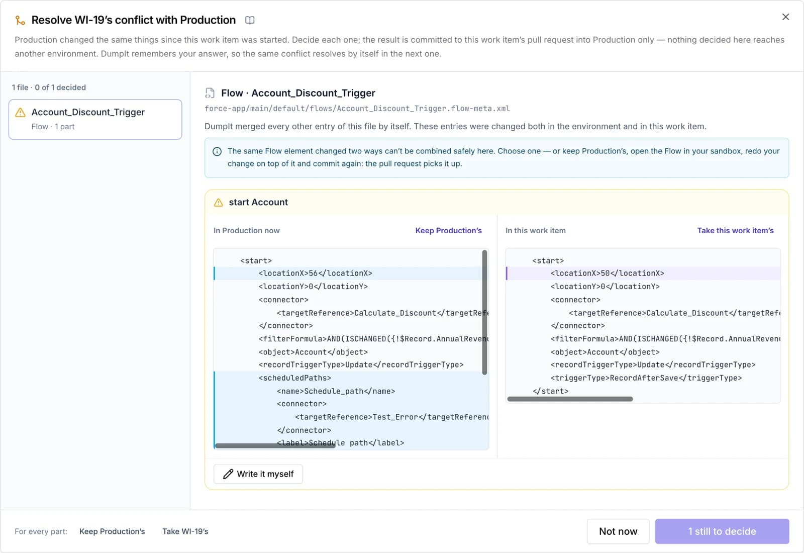Click the 1 still to decide button
This screenshot has height=553, width=804.
(722, 531)
